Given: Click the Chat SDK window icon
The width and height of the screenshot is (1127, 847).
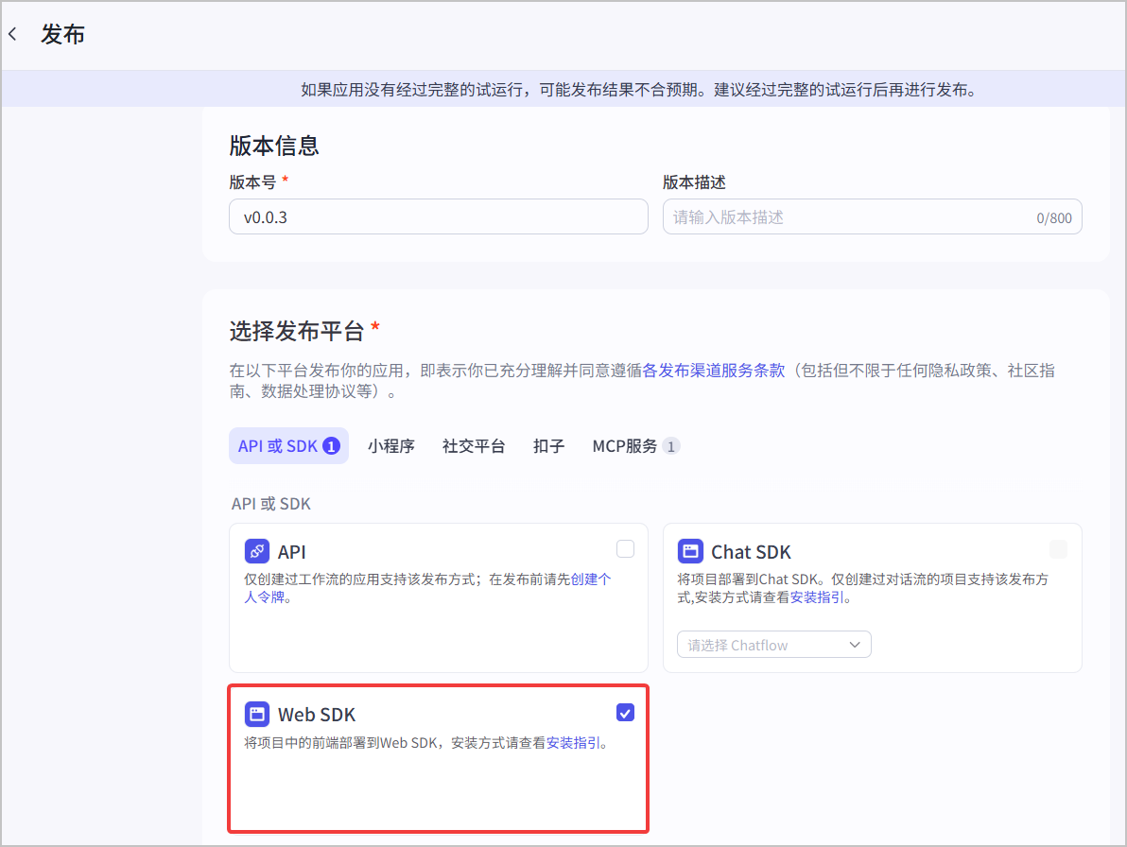Looking at the screenshot, I should 690,551.
